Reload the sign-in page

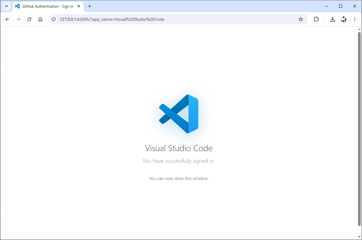click(29, 19)
